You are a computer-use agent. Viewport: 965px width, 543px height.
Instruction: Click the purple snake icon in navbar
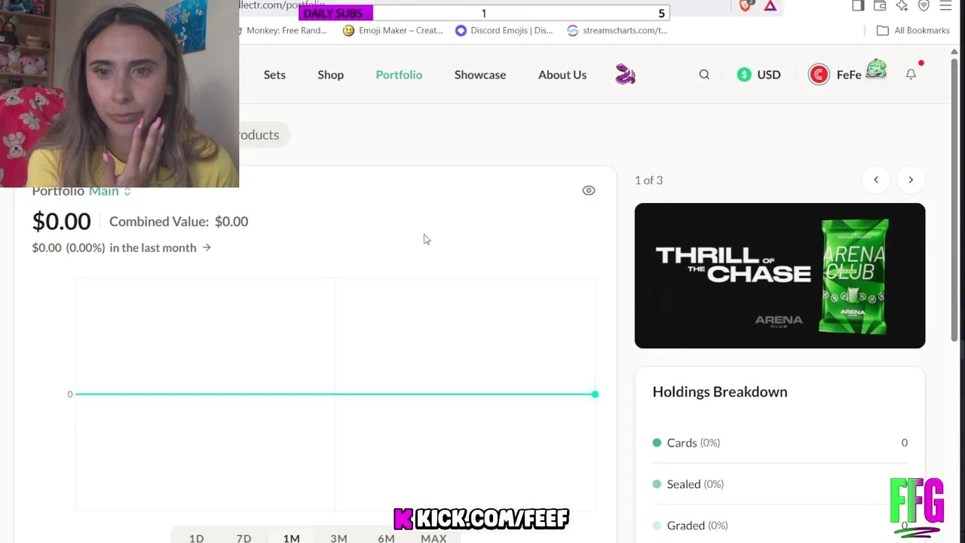626,75
